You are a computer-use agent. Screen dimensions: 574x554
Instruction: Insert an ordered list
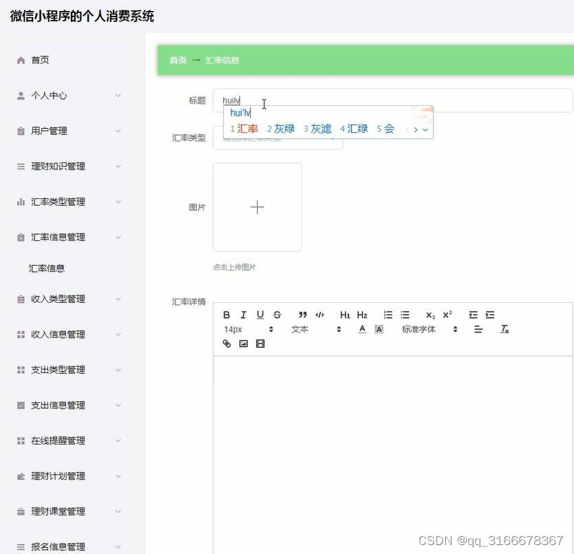[387, 315]
